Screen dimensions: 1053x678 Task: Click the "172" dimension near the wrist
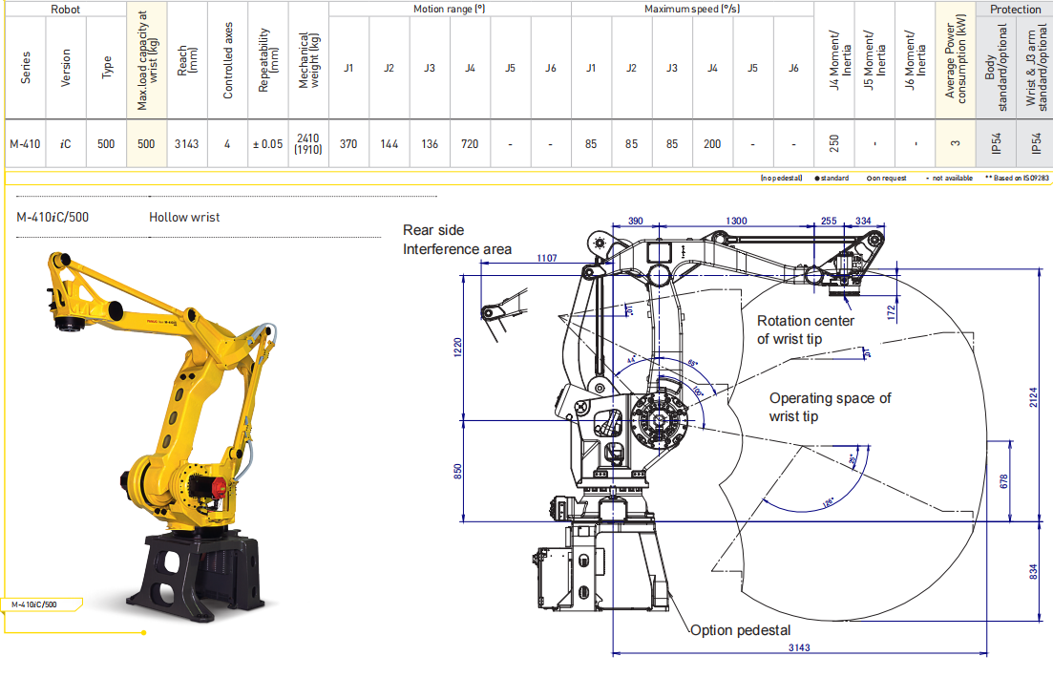(891, 312)
